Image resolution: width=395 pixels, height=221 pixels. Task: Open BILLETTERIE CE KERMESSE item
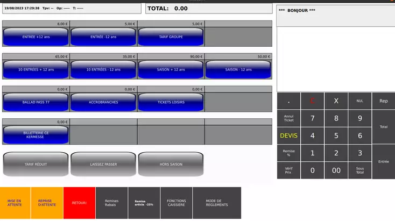pyautogui.click(x=36, y=134)
